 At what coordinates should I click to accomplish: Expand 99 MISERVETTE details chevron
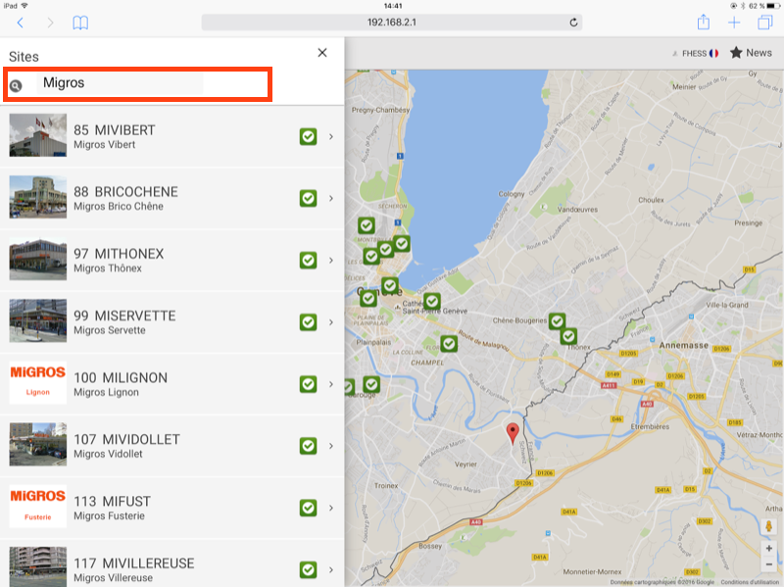click(x=331, y=322)
